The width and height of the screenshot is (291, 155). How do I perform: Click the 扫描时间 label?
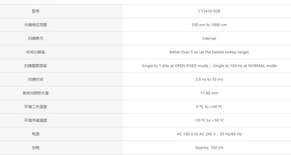(36, 79)
